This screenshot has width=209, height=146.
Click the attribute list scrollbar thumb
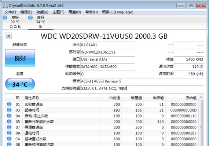(201, 127)
